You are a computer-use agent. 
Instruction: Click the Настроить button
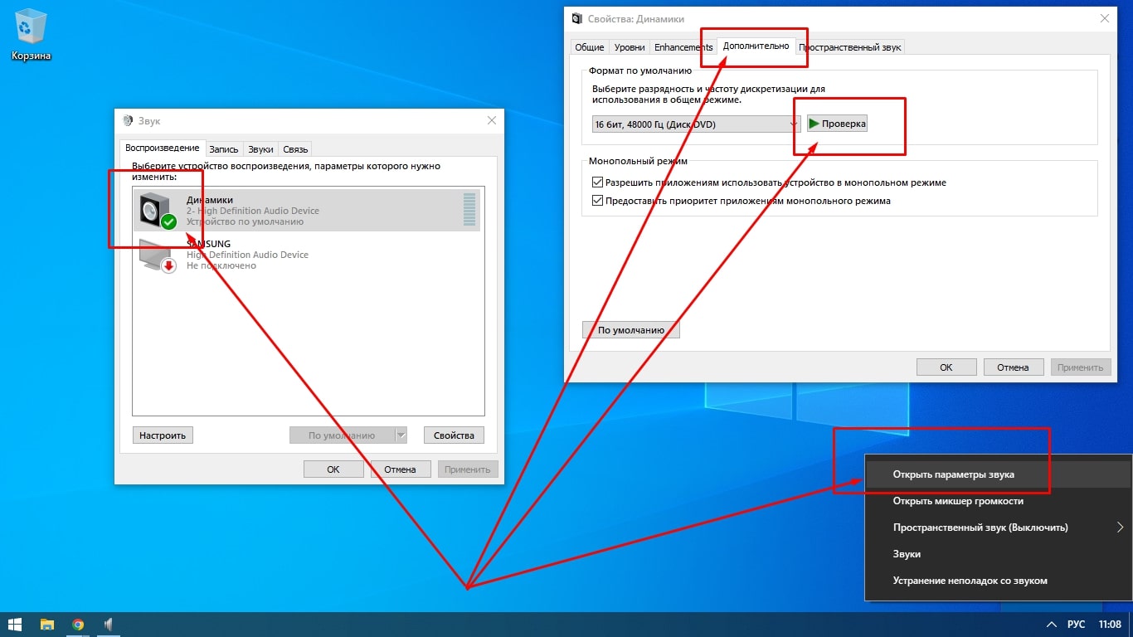(163, 435)
